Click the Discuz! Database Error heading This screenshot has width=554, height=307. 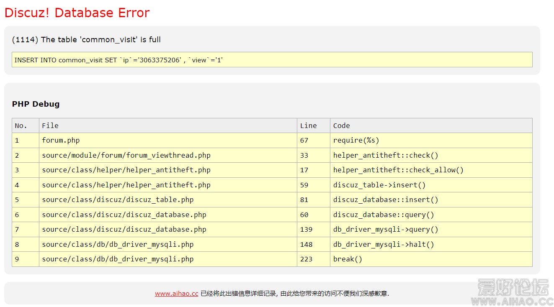pyautogui.click(x=77, y=13)
